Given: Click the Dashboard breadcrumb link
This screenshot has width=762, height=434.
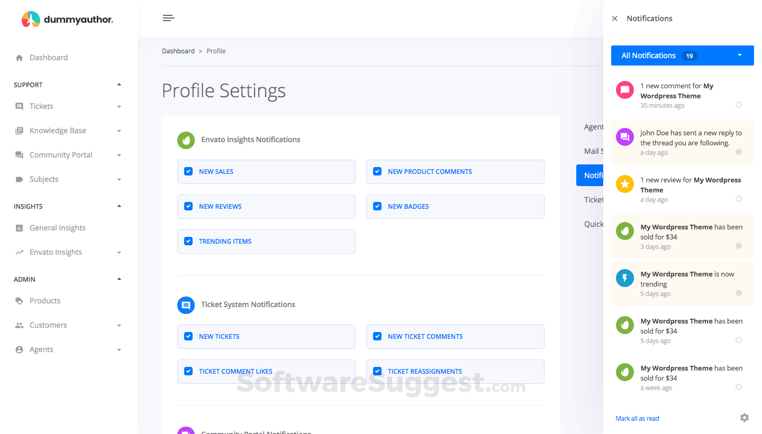Looking at the screenshot, I should tap(178, 51).
